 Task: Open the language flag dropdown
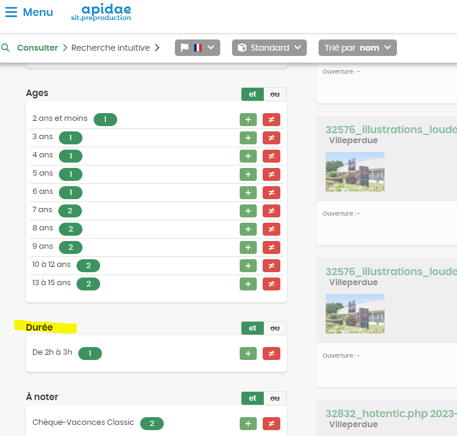pos(197,48)
